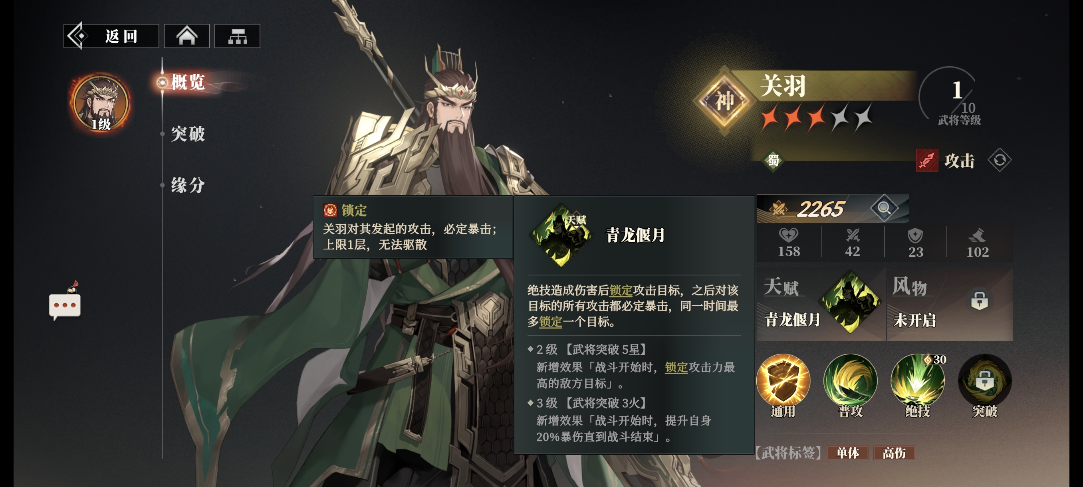Switch to the 概览 tab
Screen dimensions: 1083x487
pyautogui.click(x=188, y=82)
